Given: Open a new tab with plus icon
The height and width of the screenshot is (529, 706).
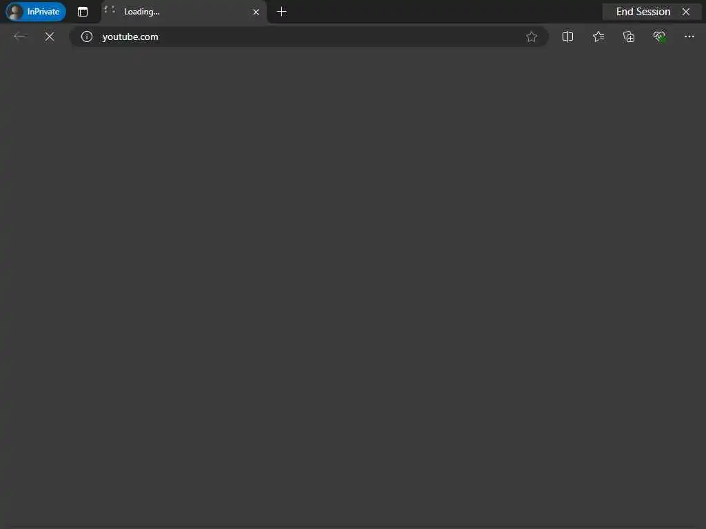Looking at the screenshot, I should pos(281,12).
